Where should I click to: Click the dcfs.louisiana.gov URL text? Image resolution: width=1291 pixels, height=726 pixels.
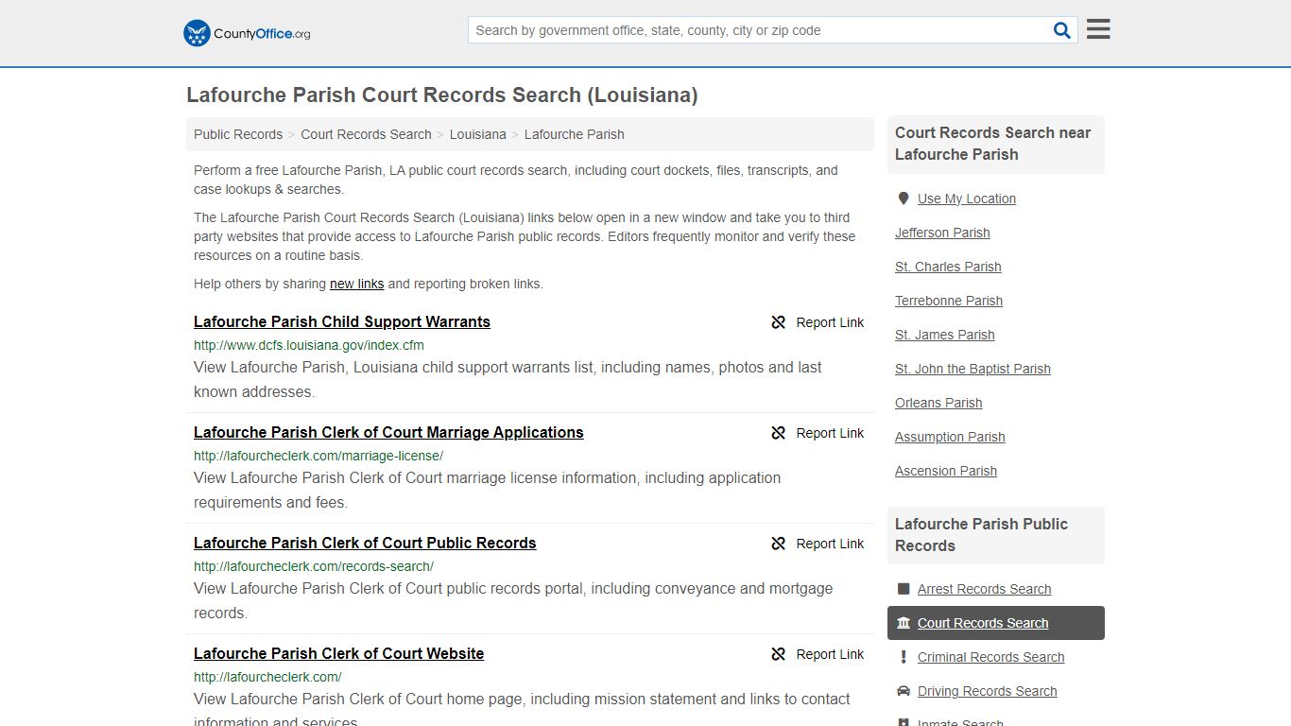click(309, 345)
